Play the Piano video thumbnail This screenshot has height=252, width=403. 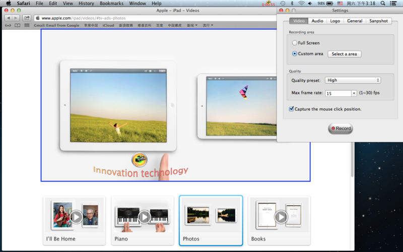145,217
